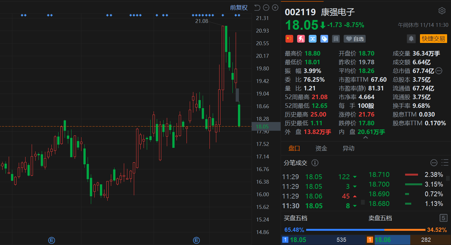Switch to the 盘口 tab

tap(294, 148)
